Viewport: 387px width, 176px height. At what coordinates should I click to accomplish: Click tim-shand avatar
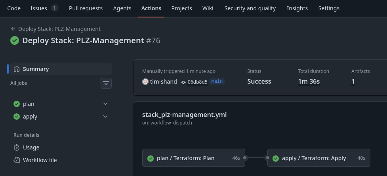145,81
